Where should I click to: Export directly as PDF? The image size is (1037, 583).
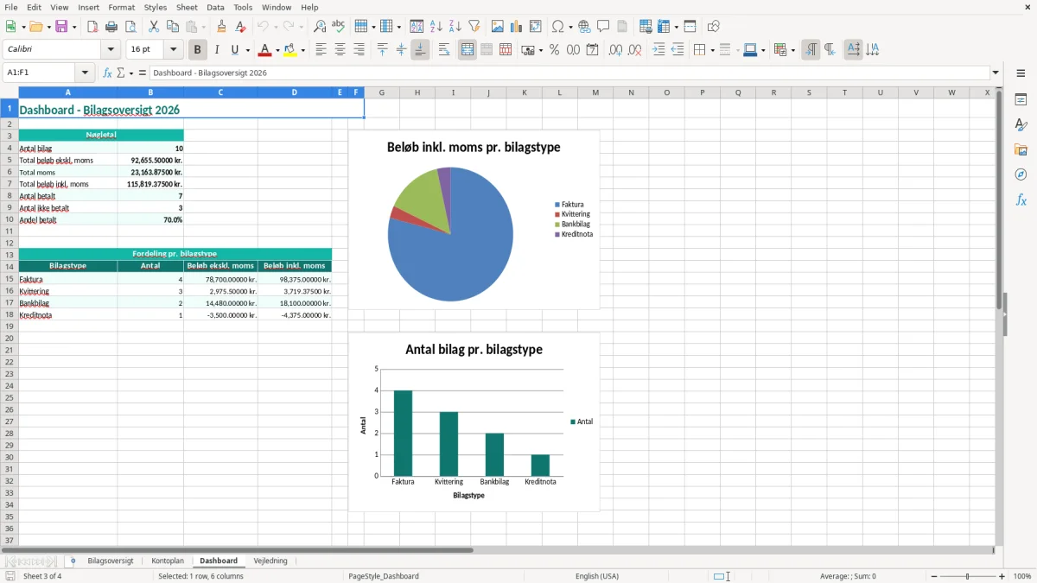tap(92, 27)
